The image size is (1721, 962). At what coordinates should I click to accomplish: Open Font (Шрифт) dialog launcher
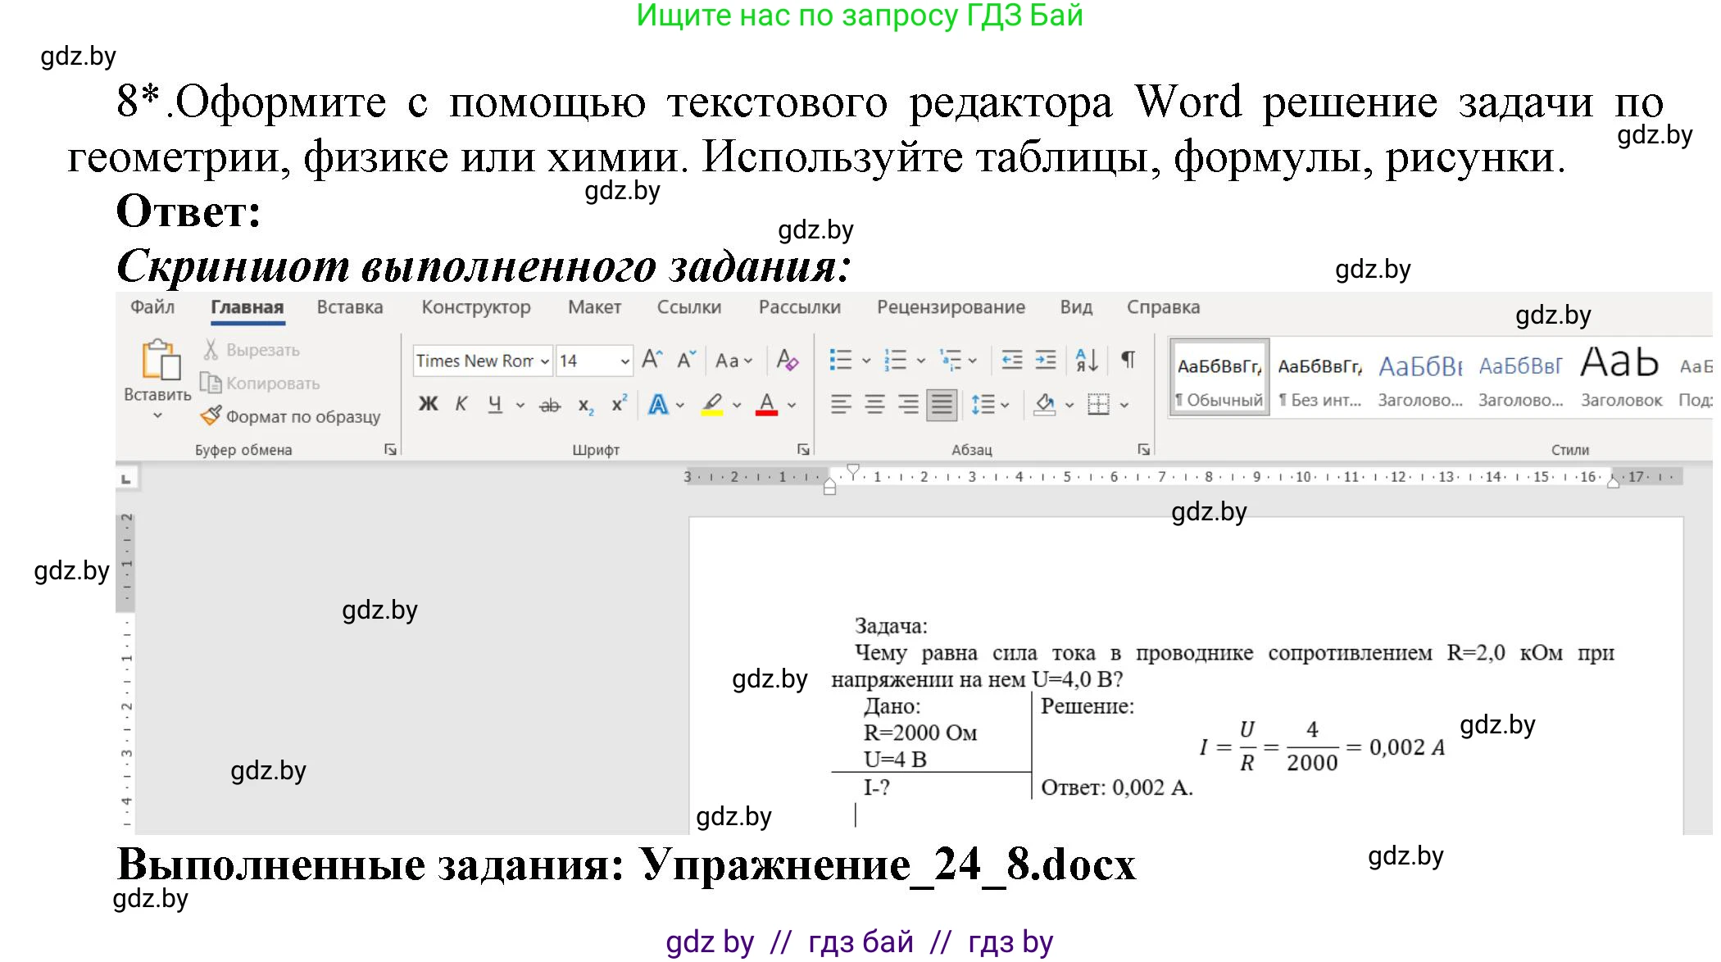pyautogui.click(x=803, y=449)
